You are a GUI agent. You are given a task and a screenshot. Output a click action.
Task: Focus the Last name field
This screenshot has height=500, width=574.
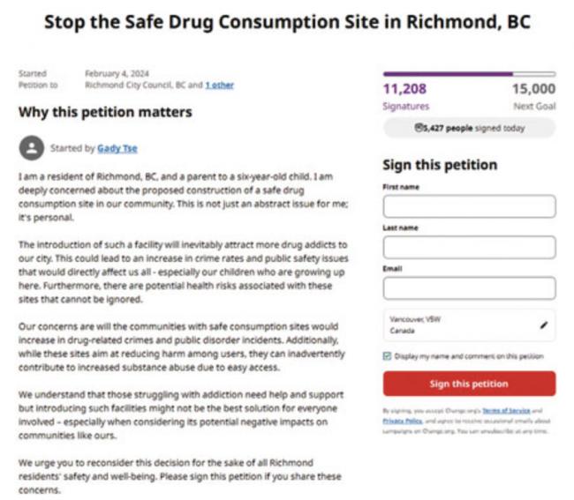(468, 247)
